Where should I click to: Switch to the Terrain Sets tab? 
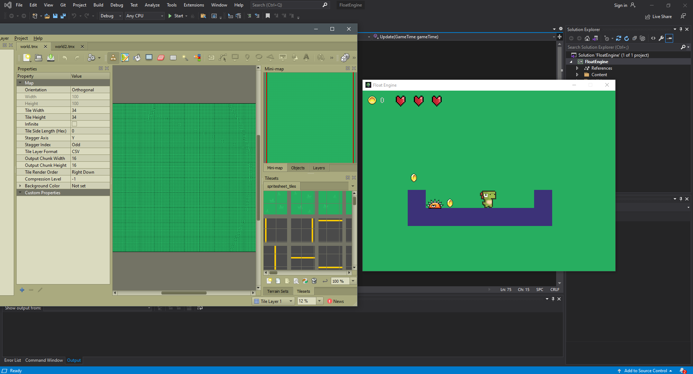click(x=278, y=291)
